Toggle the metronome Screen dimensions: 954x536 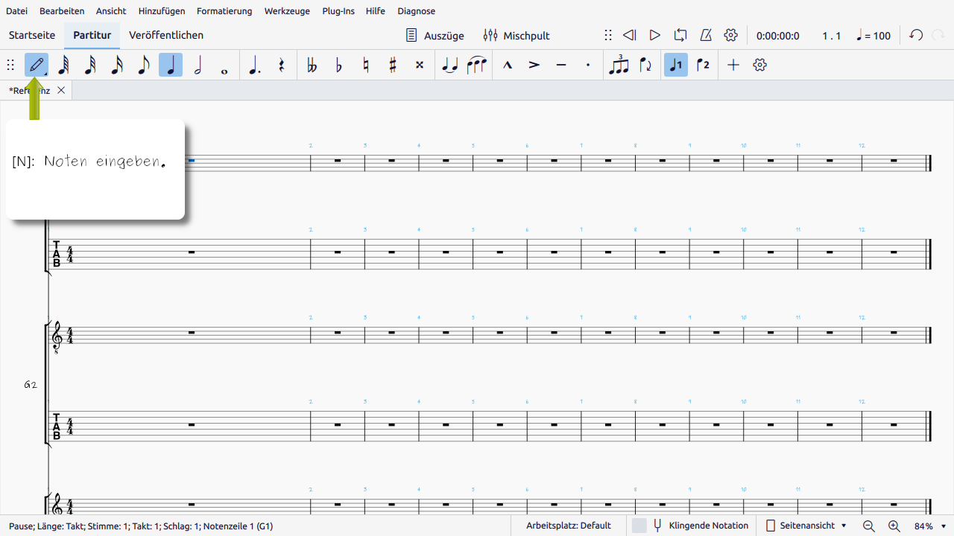[705, 35]
